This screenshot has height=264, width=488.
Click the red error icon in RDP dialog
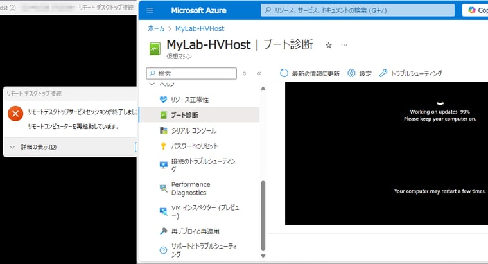click(15, 114)
